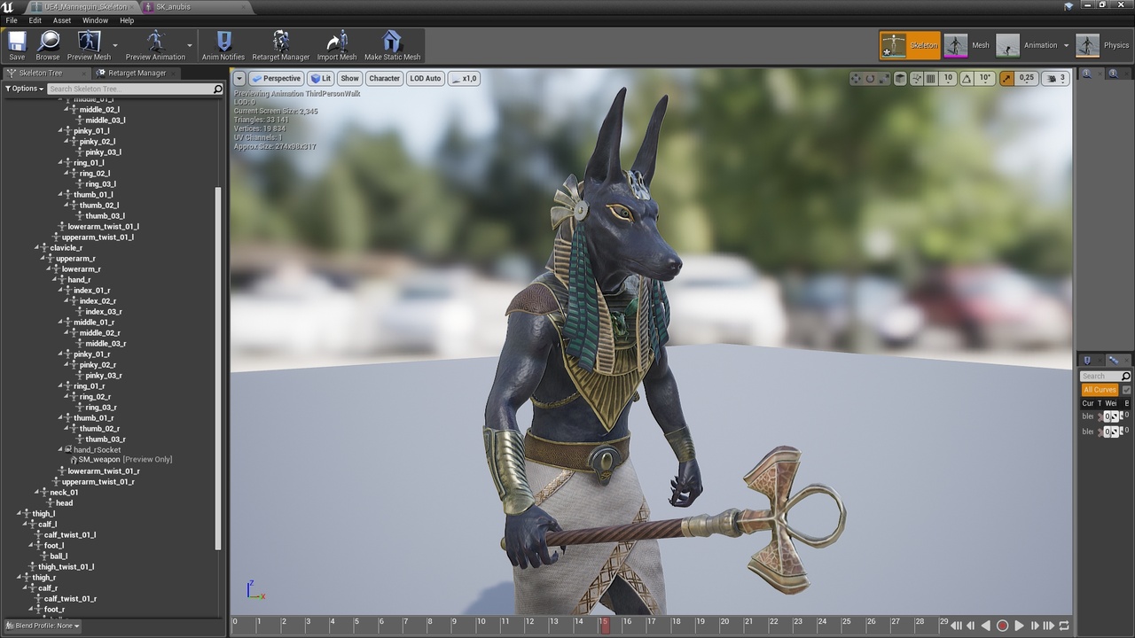Open the Edit menu

coord(35,20)
